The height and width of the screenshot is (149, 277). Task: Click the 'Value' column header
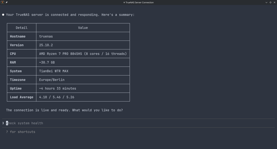click(83, 28)
